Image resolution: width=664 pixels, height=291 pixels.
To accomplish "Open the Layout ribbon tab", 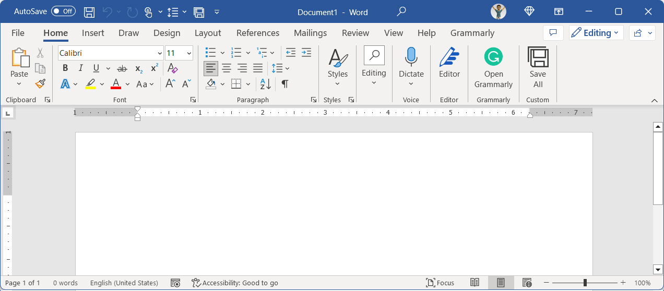I will [x=208, y=33].
